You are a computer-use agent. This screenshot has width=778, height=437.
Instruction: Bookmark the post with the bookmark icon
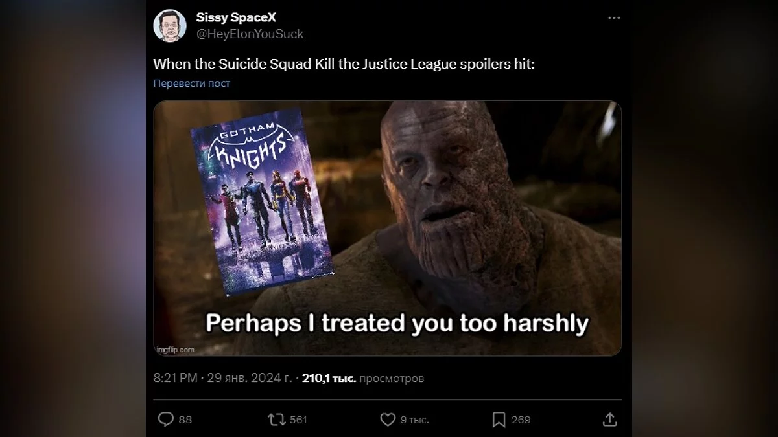(x=499, y=420)
